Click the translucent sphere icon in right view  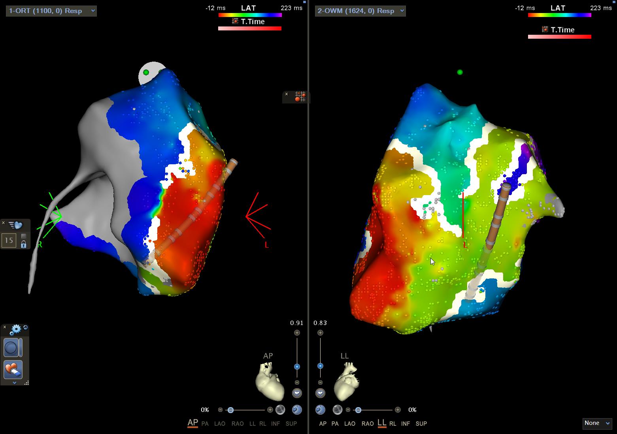pyautogui.click(x=337, y=410)
